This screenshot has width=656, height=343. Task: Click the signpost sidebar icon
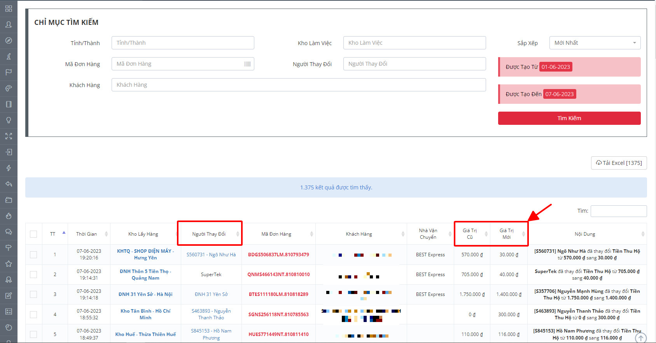9,248
